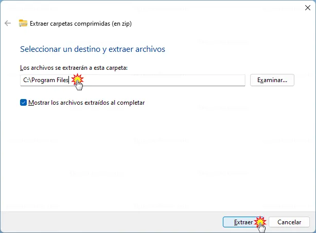The image size is (316, 233).
Task: Click inside the destination folder path field
Action: [133, 80]
